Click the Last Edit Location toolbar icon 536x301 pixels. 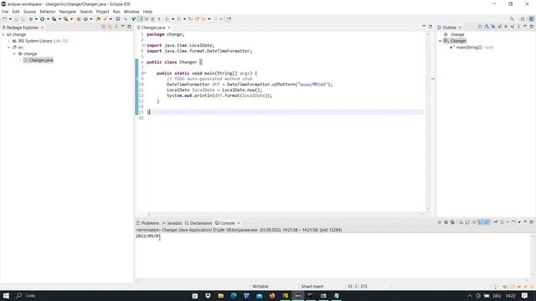[190, 19]
